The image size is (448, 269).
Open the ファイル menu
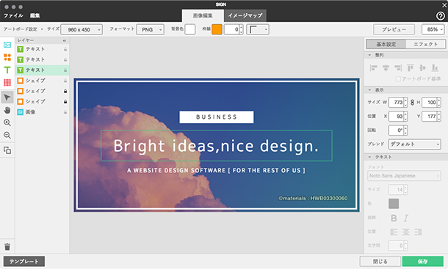tap(13, 15)
